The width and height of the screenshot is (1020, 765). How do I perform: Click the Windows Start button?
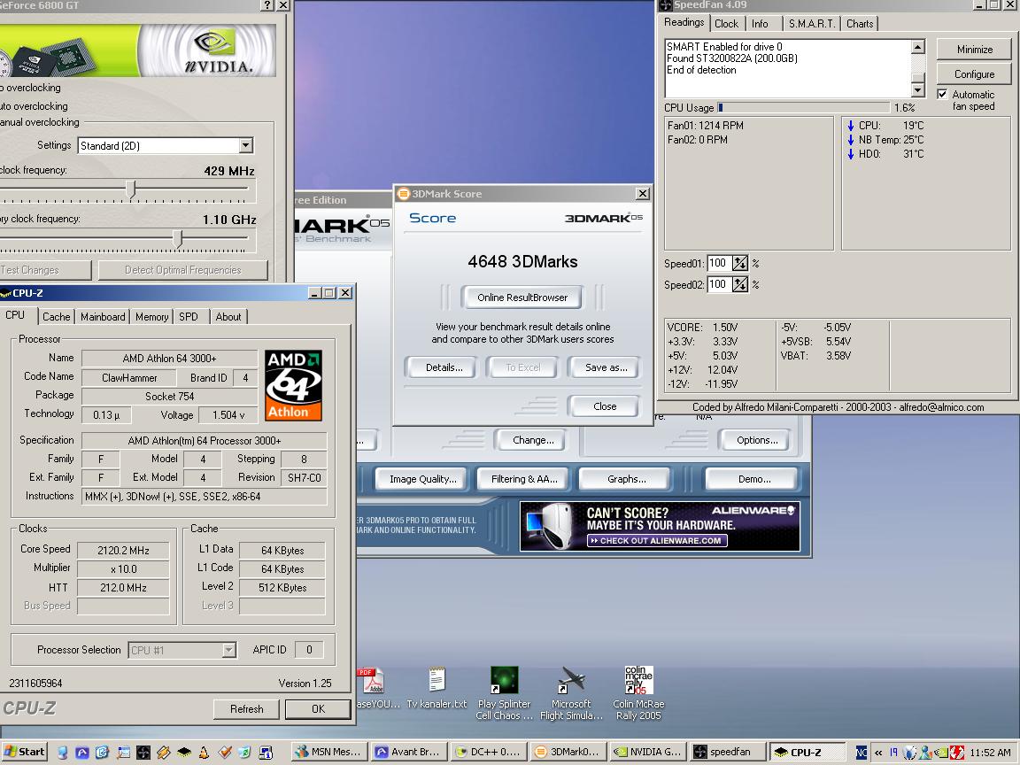(25, 753)
